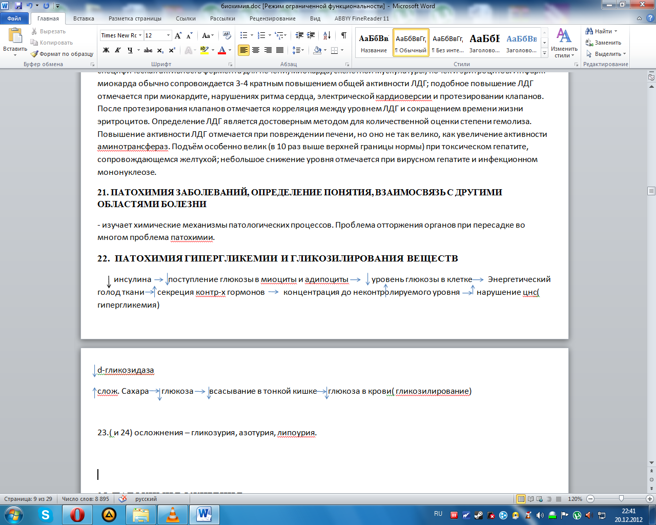The height and width of the screenshot is (525, 656).
Task: Open Windows Start menu
Action: [13, 515]
